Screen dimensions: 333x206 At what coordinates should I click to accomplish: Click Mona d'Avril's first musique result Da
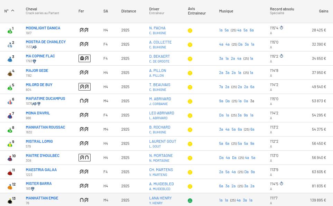click(221, 115)
